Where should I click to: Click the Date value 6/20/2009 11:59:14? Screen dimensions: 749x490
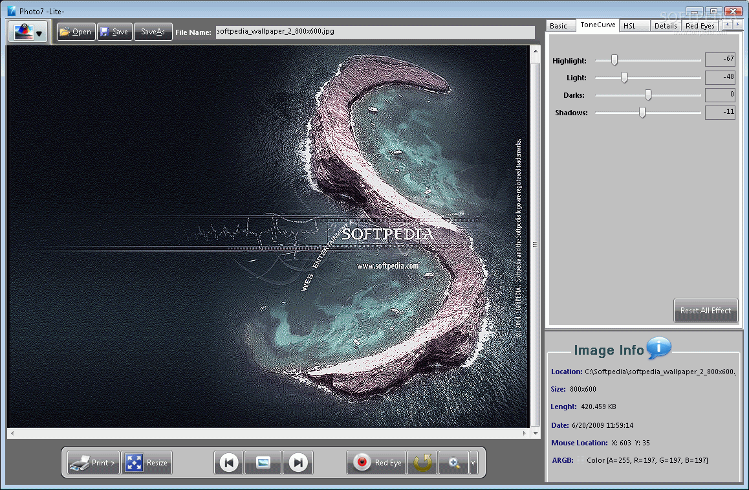pos(602,425)
